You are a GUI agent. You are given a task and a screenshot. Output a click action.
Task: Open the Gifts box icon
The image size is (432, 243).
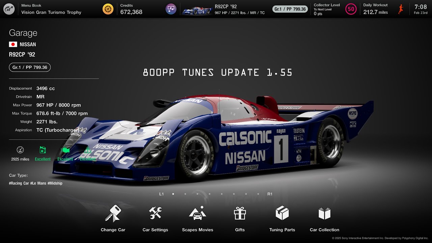240,213
